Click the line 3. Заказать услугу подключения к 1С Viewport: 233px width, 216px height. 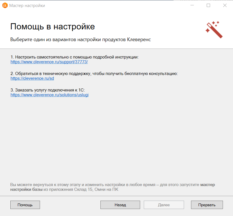point(48,90)
